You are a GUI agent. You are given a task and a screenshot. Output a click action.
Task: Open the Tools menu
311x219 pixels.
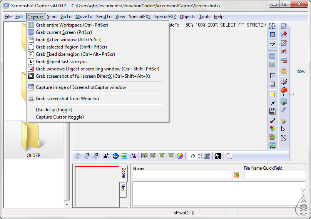click(204, 17)
